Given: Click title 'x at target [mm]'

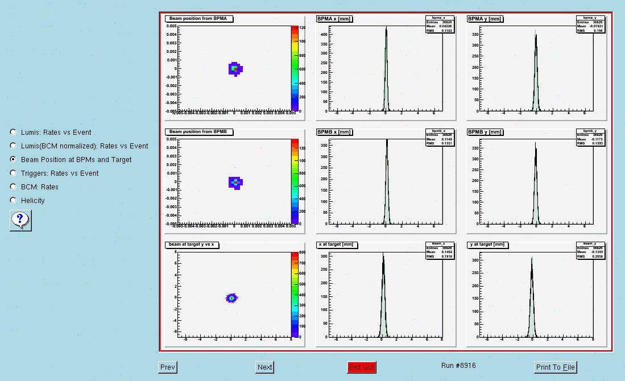Looking at the screenshot, I should 337,245.
